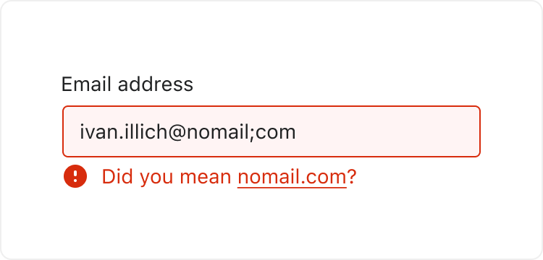Accept the suggested nomail.com domain correction
The image size is (543, 260).
[x=292, y=177]
